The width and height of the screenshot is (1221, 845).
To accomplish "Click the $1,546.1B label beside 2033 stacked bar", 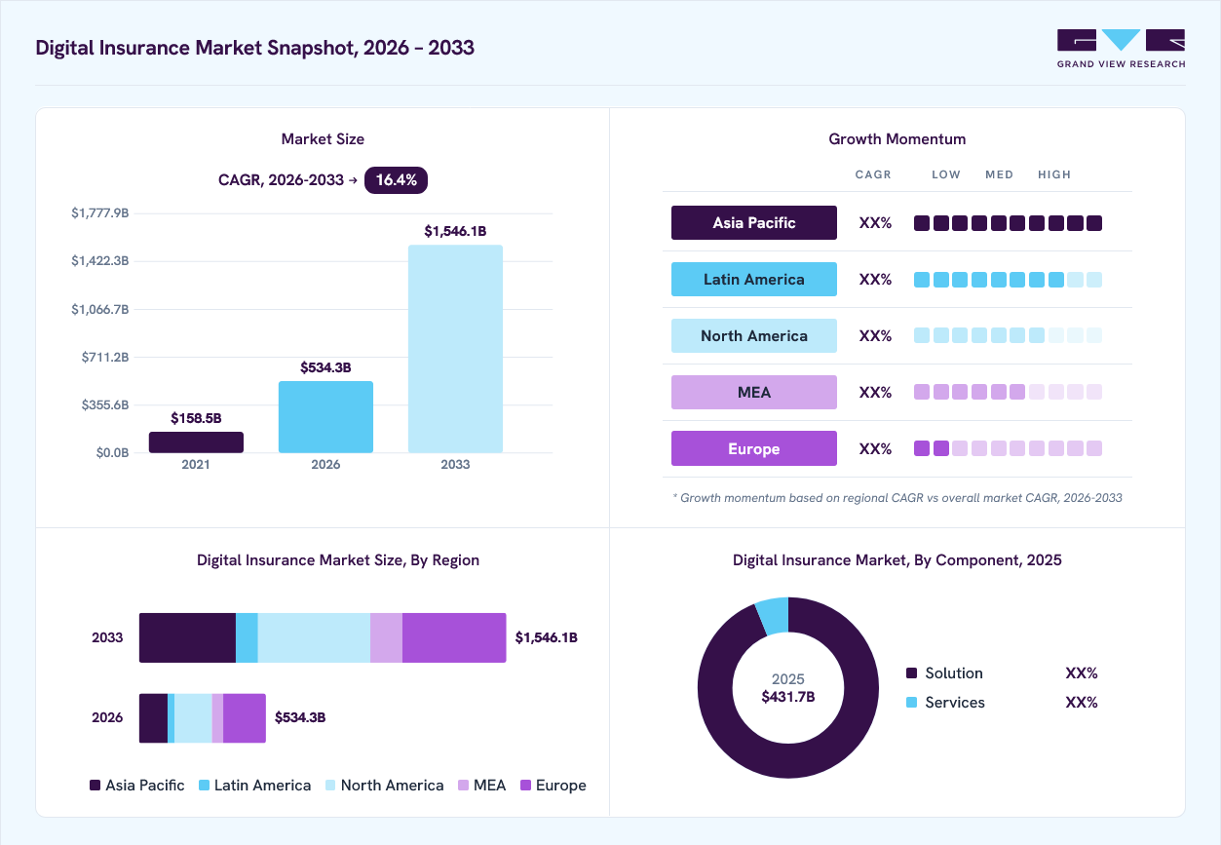I will point(547,637).
